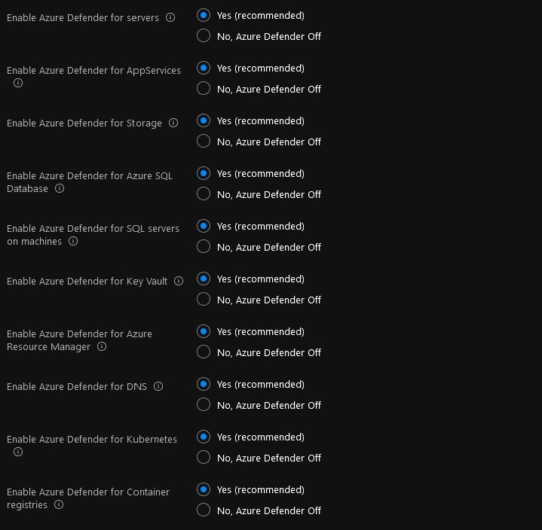Click info icon beside Defender for servers
The image size is (542, 530).
[170, 17]
